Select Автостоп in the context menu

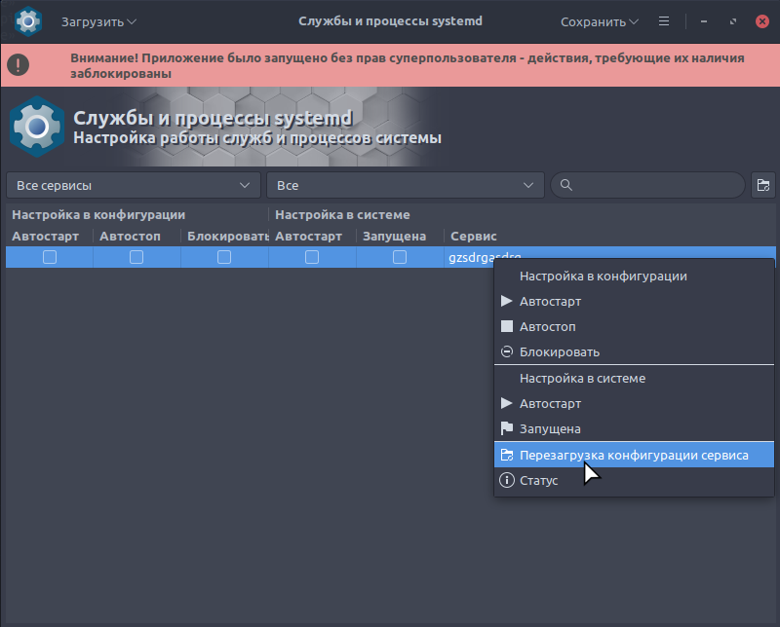pyautogui.click(x=635, y=326)
